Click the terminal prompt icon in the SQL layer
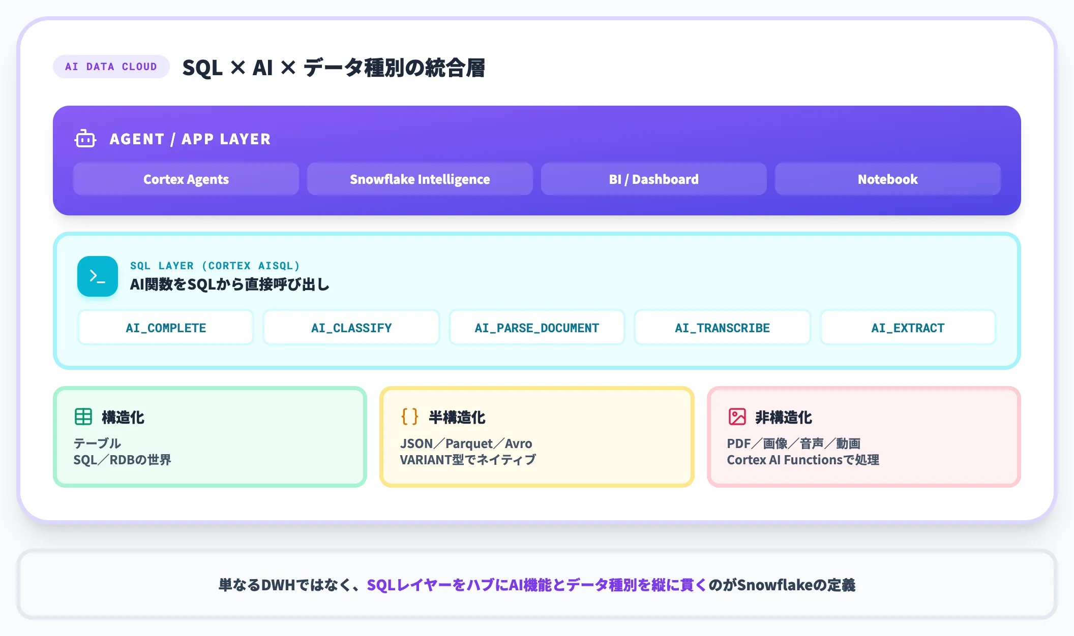The height and width of the screenshot is (636, 1074). [x=98, y=276]
